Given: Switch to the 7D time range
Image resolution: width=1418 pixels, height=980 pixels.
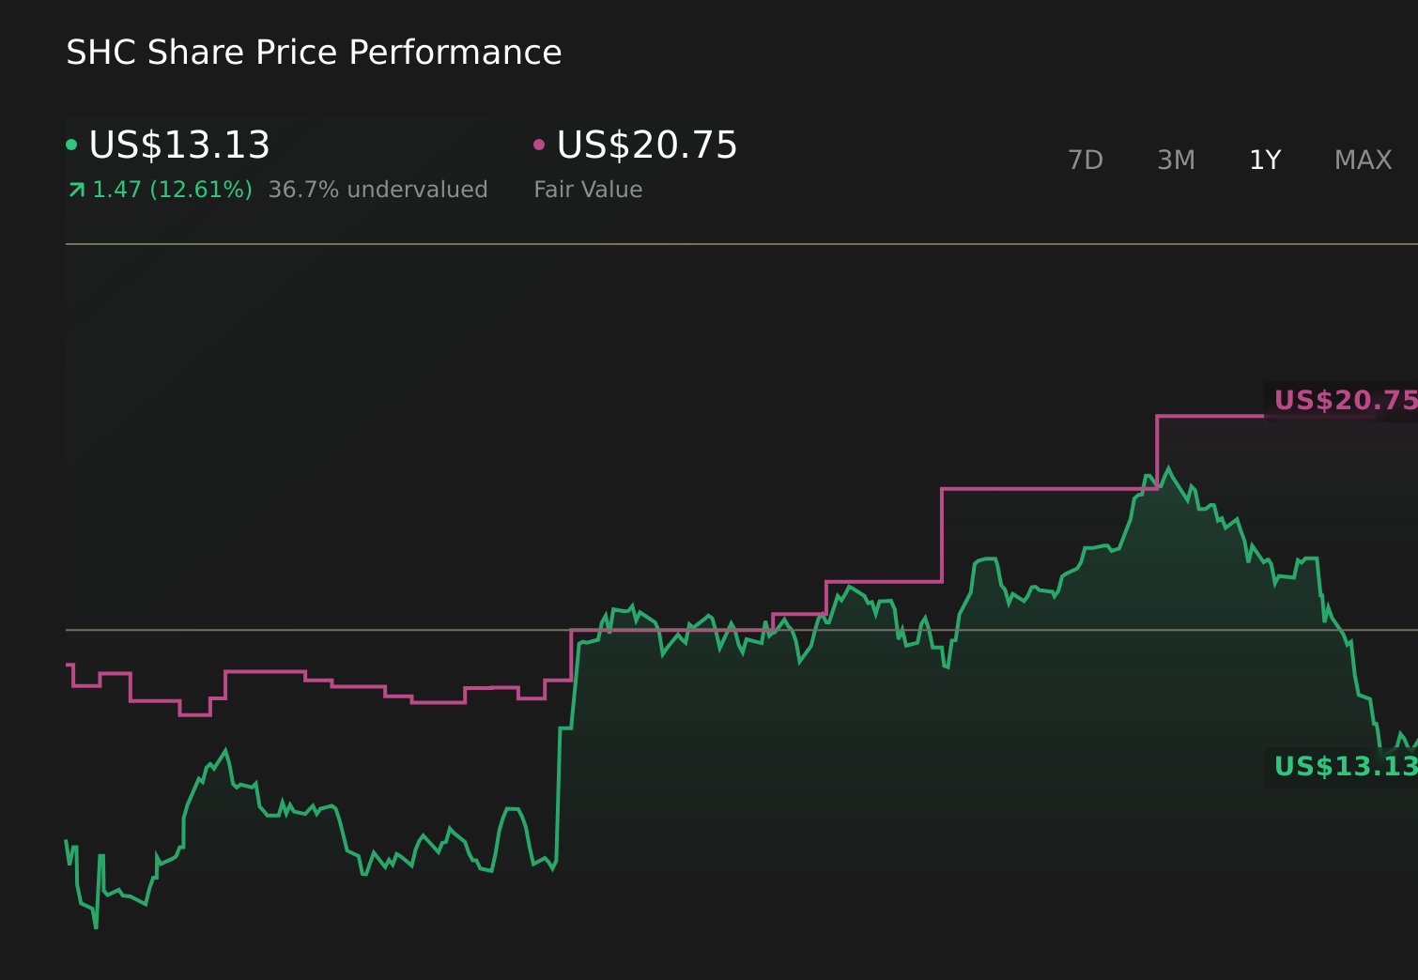Looking at the screenshot, I should point(1086,160).
